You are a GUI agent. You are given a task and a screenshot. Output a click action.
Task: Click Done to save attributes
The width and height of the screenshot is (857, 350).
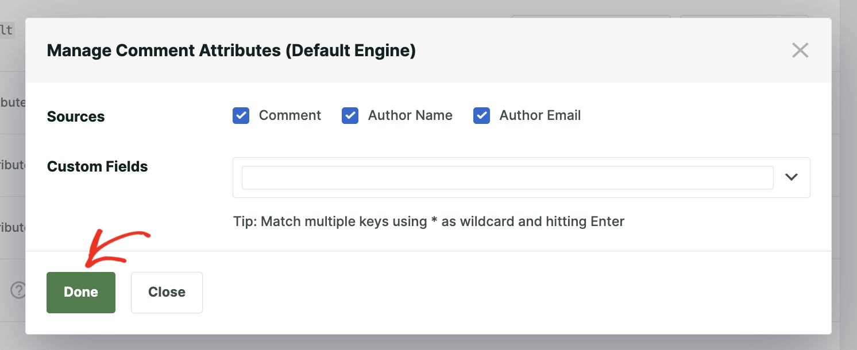[x=80, y=292]
